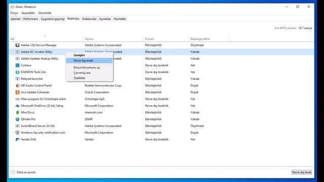Click the Daha az ayrıntı link text
The width and height of the screenshot is (324, 182).
(26, 172)
